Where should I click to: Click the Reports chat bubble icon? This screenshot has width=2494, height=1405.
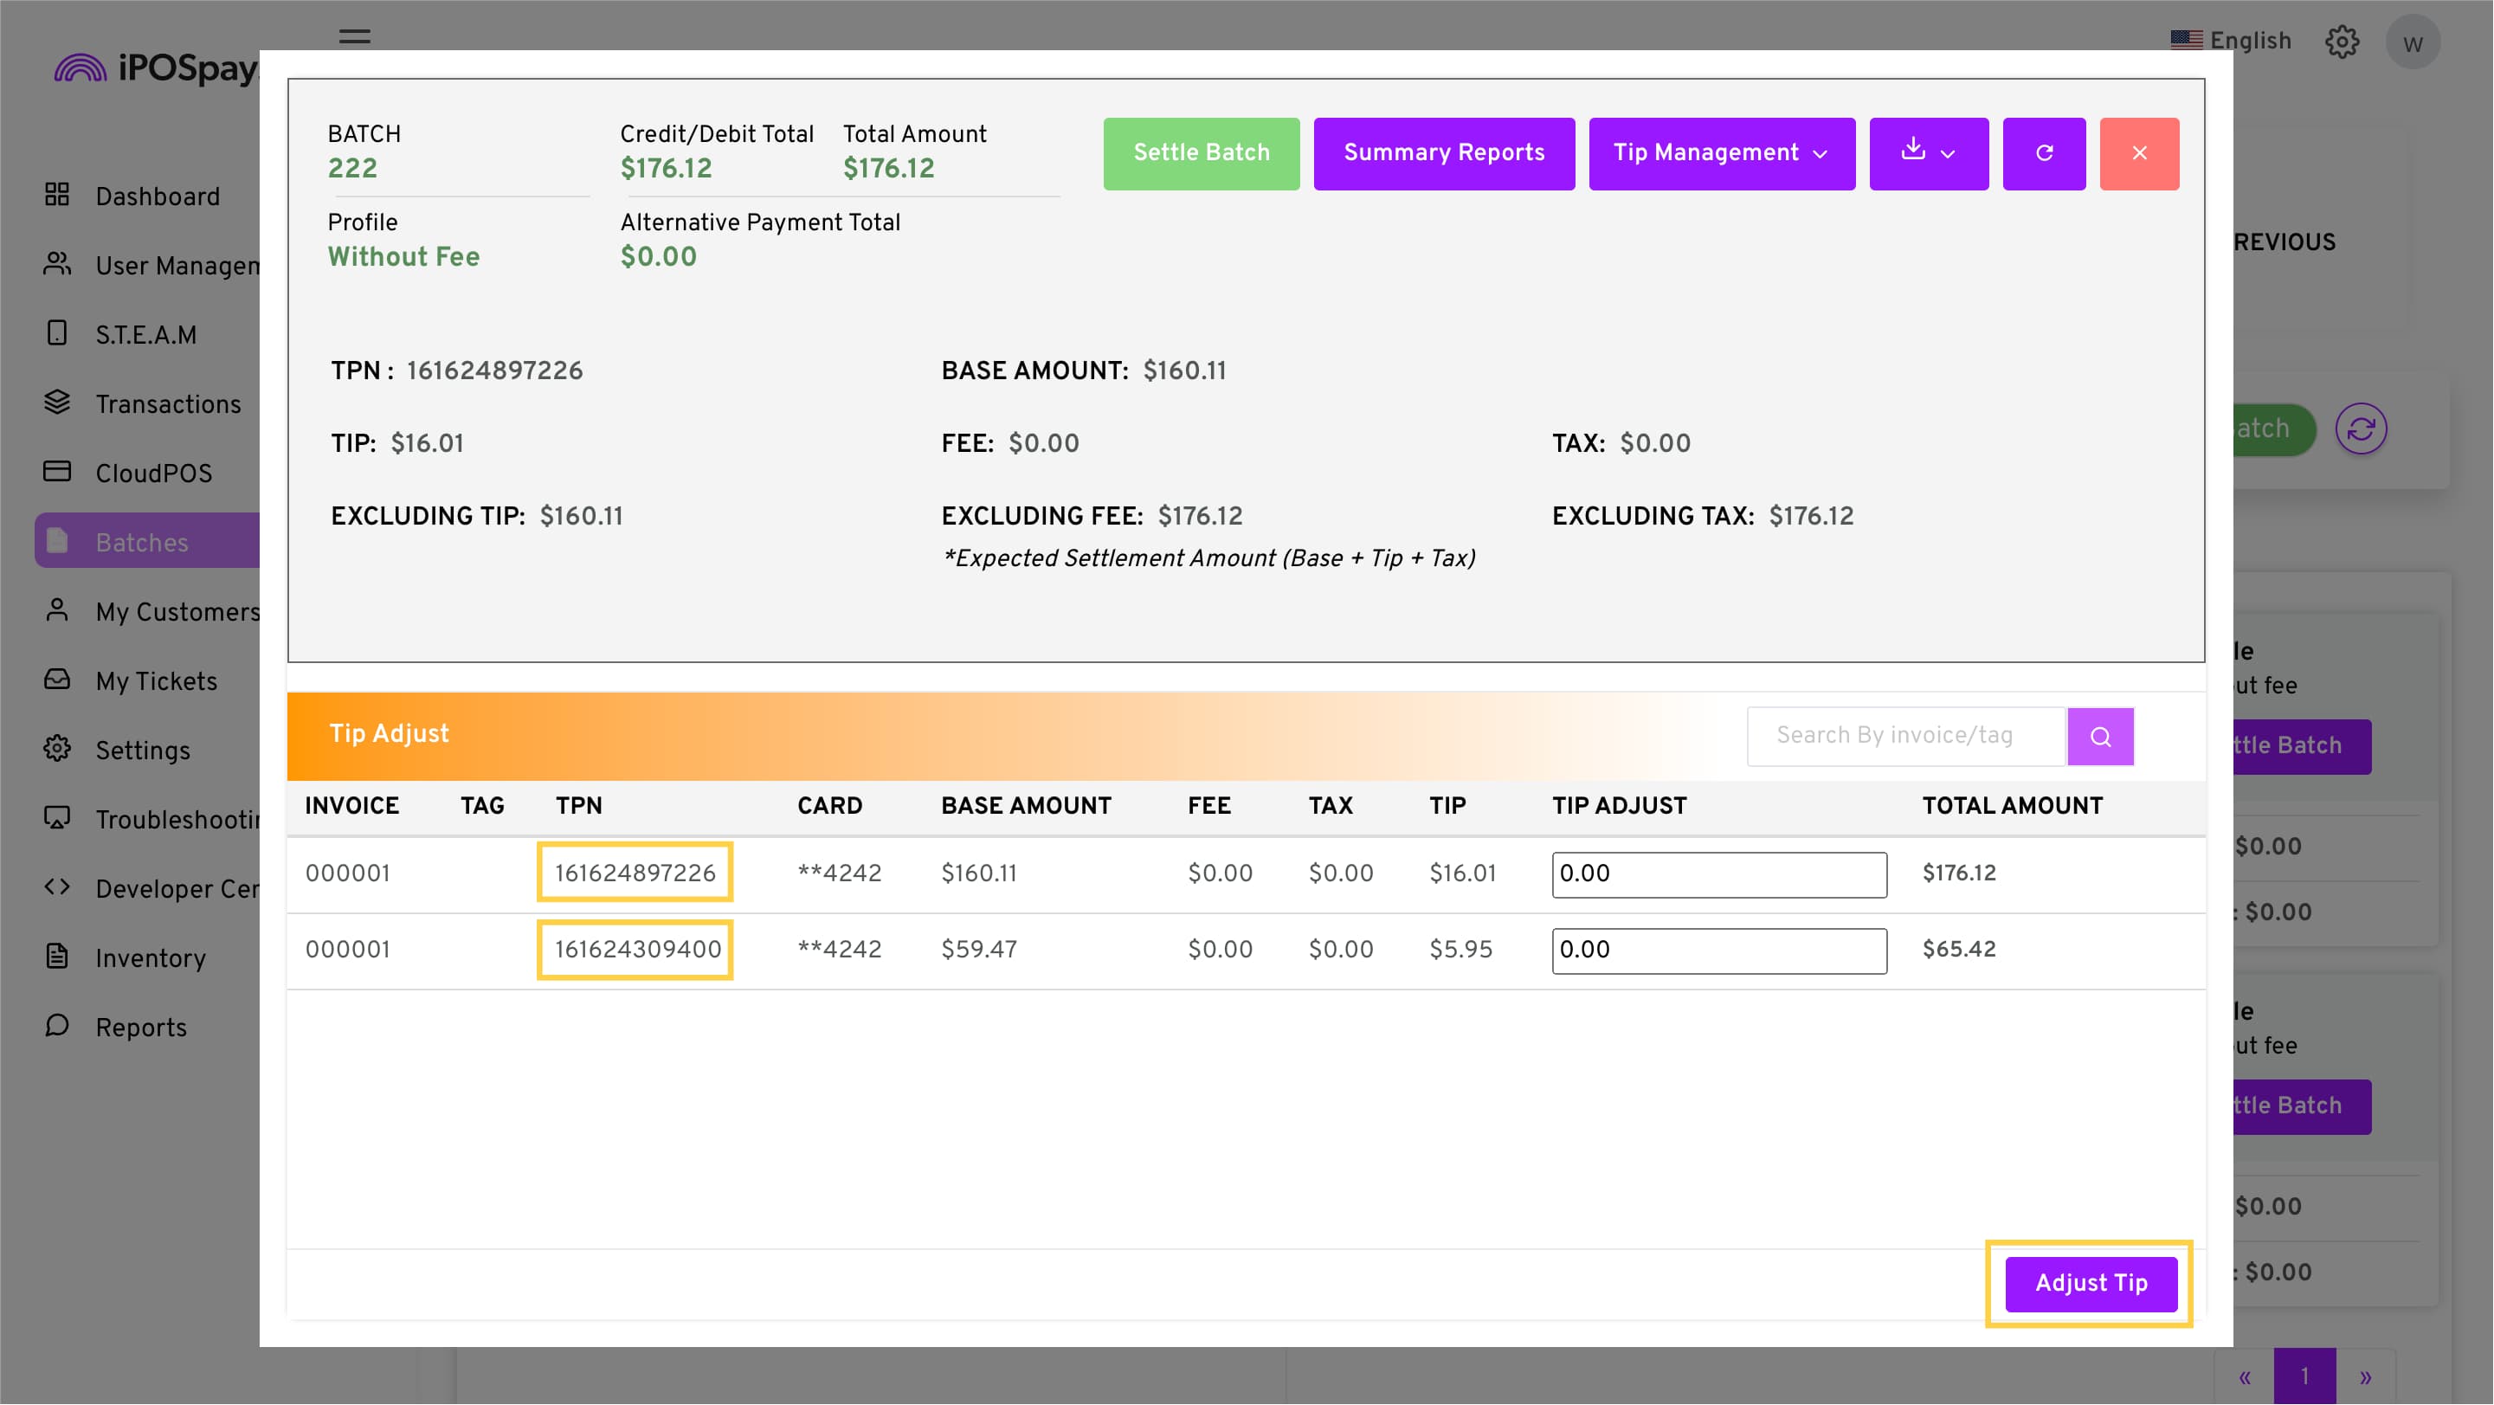(57, 1026)
